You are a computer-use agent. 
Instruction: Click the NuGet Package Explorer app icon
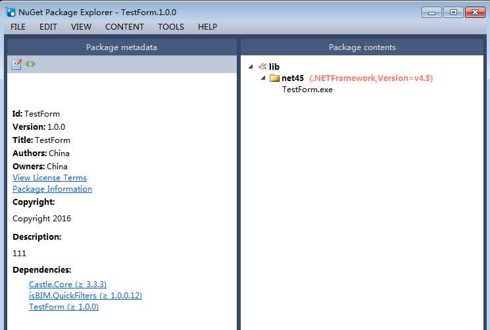pyautogui.click(x=11, y=13)
